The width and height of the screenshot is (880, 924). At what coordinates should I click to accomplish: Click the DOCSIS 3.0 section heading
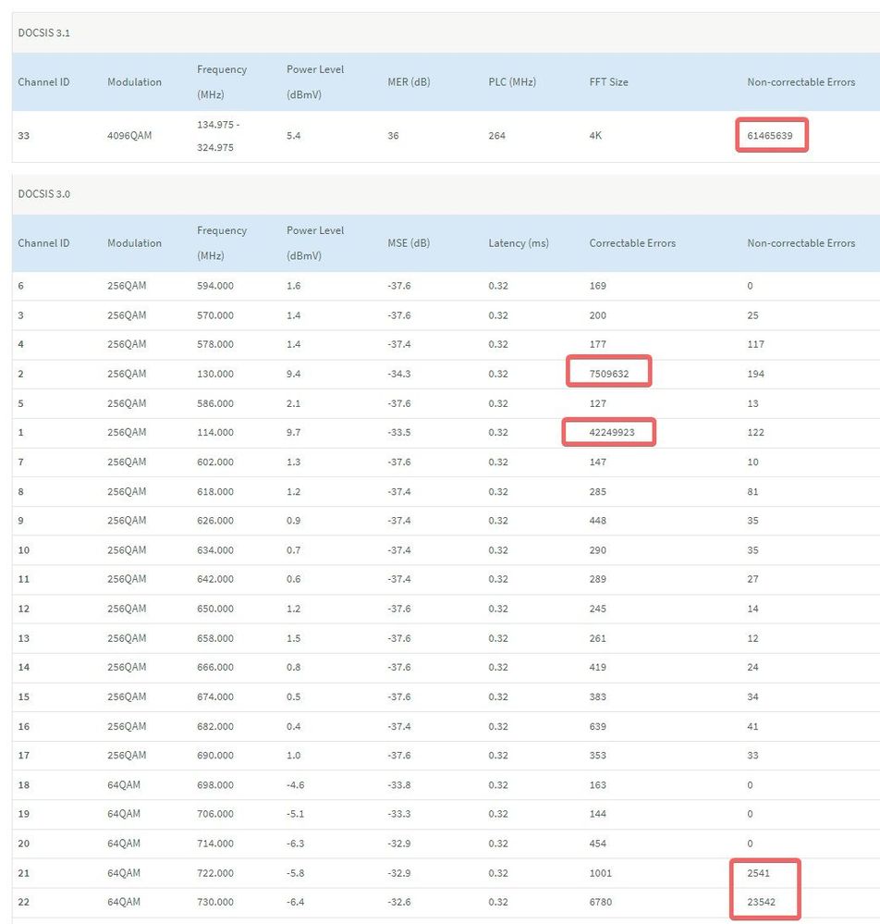point(43,194)
